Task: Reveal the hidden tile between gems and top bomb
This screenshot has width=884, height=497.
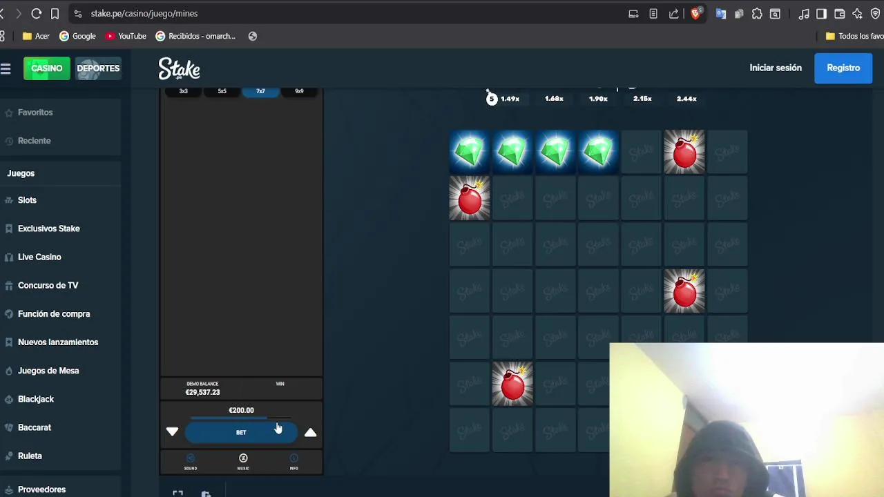Action: (641, 151)
